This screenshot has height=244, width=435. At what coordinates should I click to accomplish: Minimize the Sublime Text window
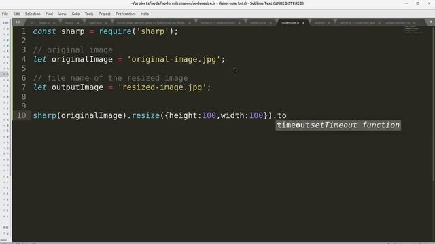point(406,3)
